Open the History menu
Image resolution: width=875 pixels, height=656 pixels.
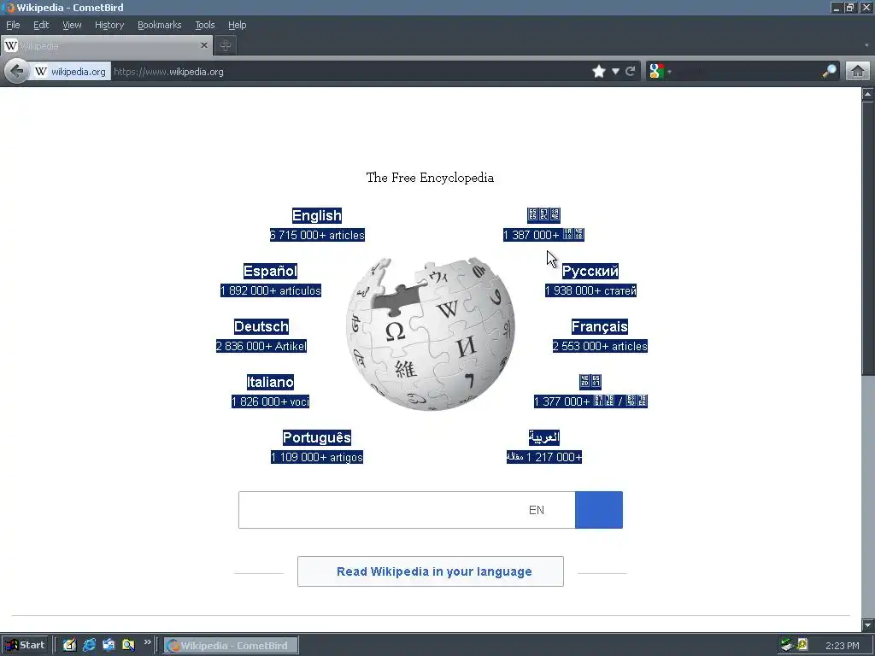coord(109,25)
